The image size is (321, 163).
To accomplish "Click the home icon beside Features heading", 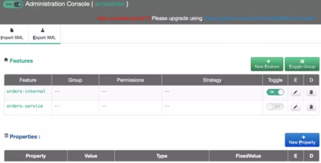I will click(x=6, y=60).
